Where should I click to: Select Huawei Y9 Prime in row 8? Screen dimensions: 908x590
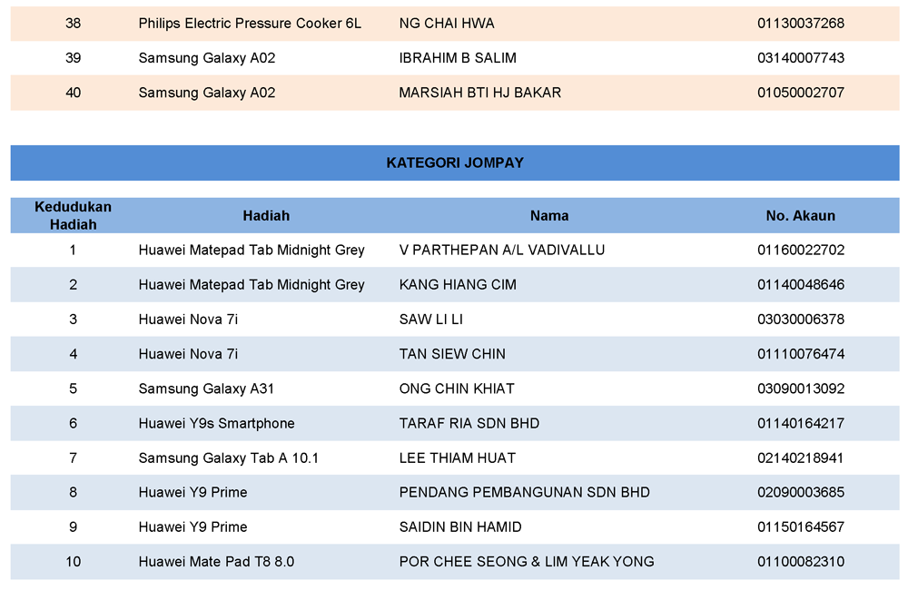(192, 492)
